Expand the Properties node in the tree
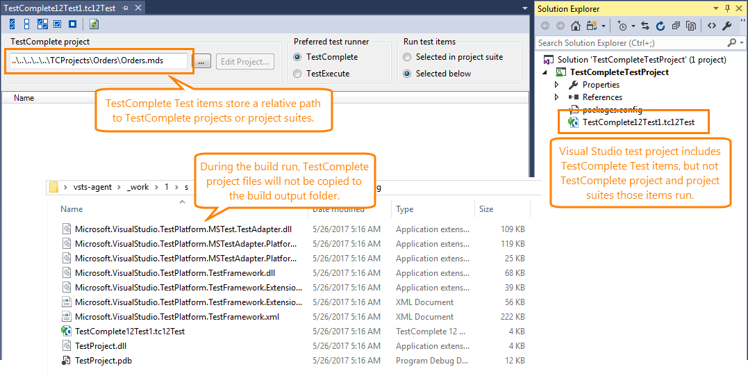The width and height of the screenshot is (748, 376). pyautogui.click(x=556, y=85)
